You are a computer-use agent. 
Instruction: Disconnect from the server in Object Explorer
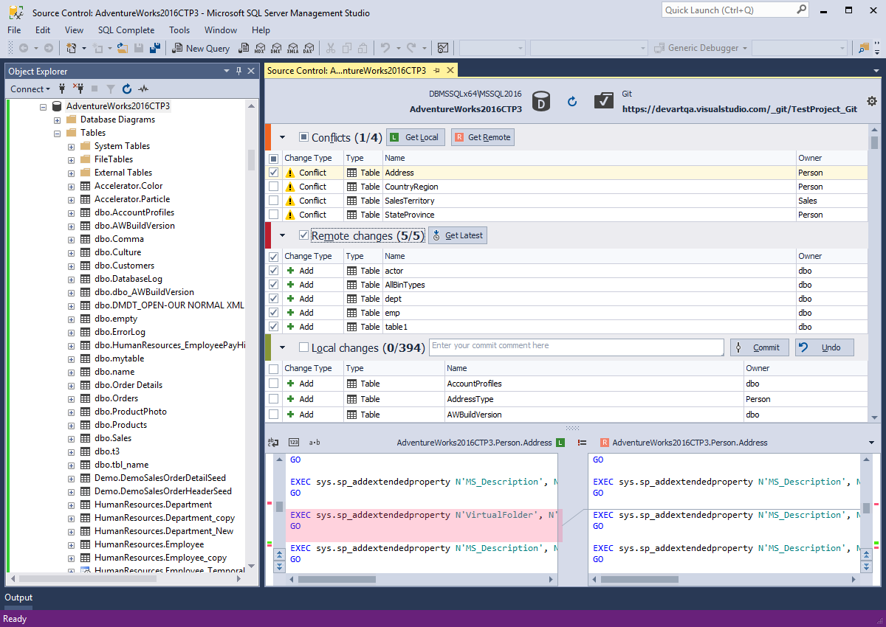pos(78,89)
